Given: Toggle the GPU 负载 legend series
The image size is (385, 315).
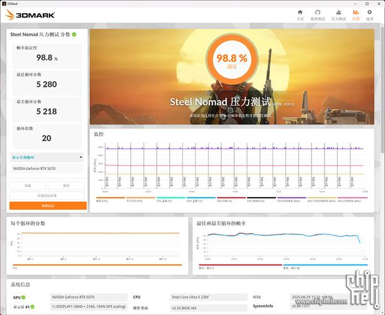Looking at the screenshot, I should pos(225,200).
